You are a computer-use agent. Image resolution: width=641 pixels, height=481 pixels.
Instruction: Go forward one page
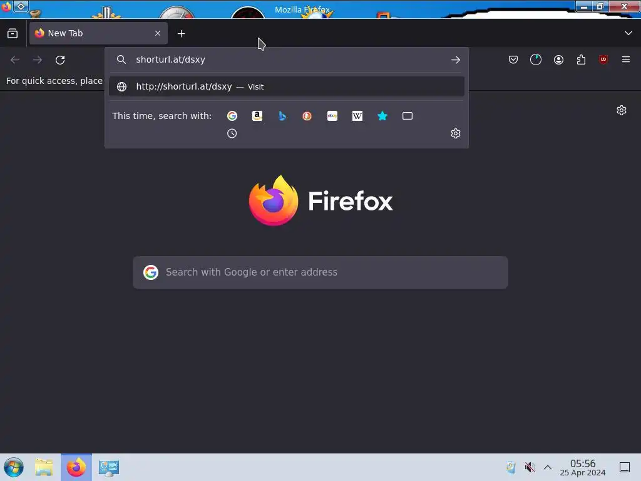pos(38,60)
